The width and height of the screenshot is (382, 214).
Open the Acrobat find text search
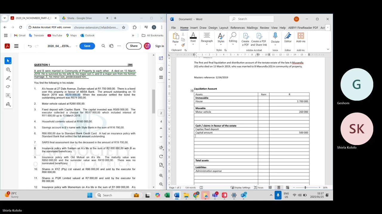pyautogui.click(x=103, y=46)
